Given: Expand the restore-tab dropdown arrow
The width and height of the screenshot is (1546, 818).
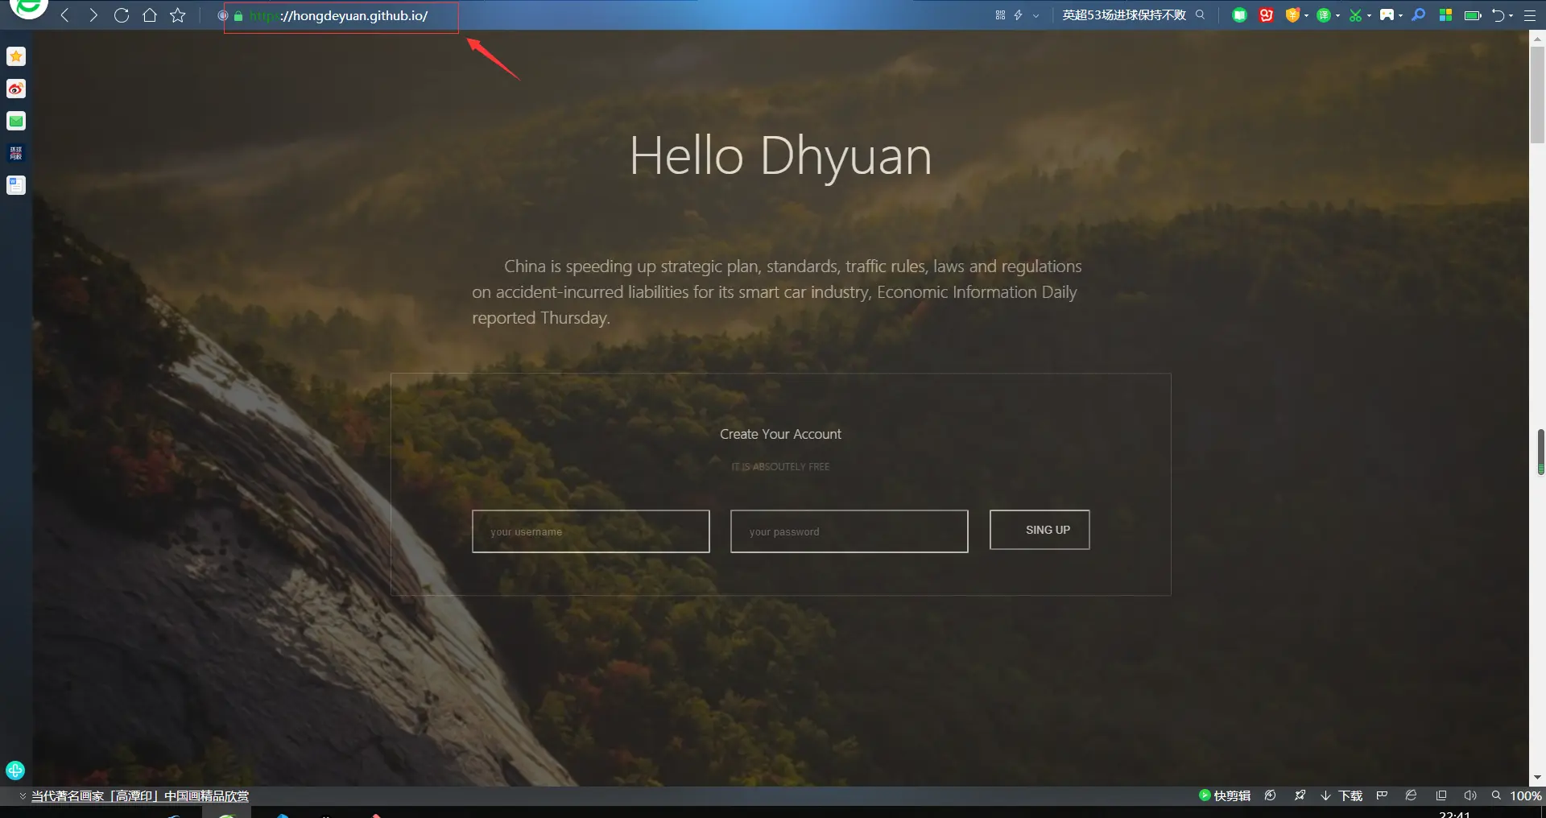Looking at the screenshot, I should (1511, 16).
